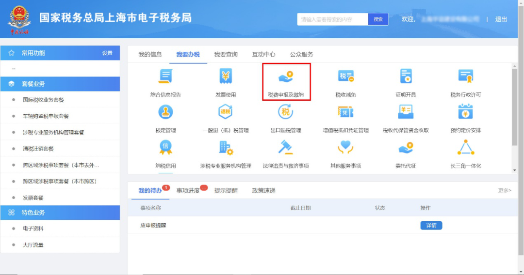This screenshot has width=524, height=275.
Task: Open 跨区域涉税事项套餐（本市跨区）
Action: 60,182
